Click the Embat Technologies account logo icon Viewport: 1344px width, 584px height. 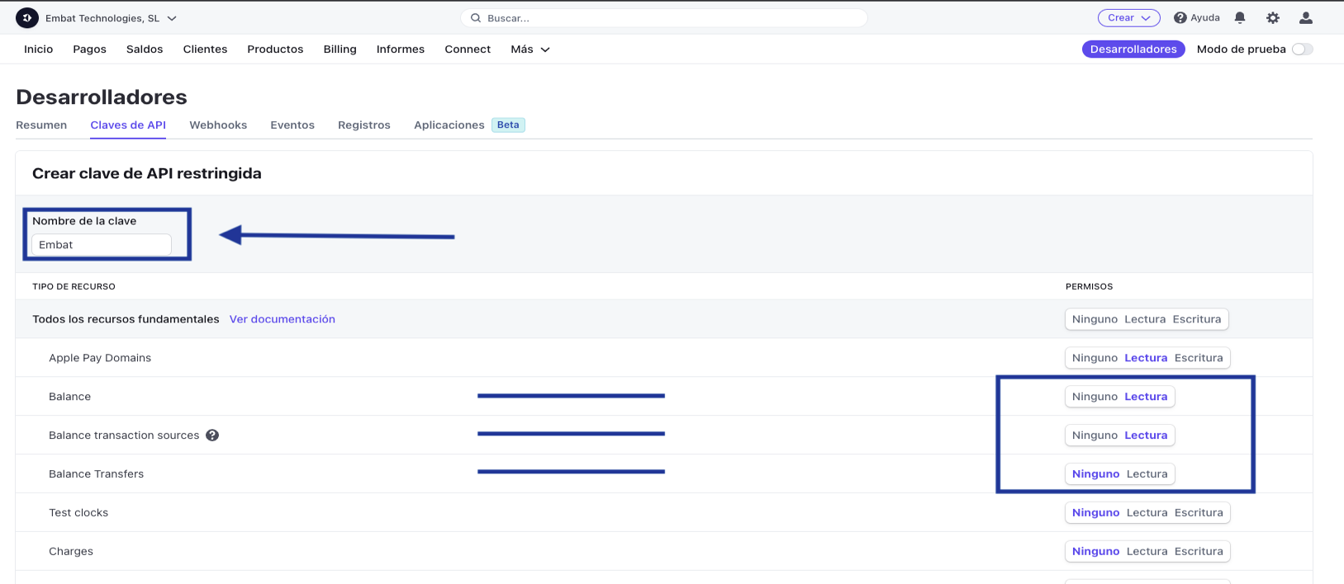27,17
